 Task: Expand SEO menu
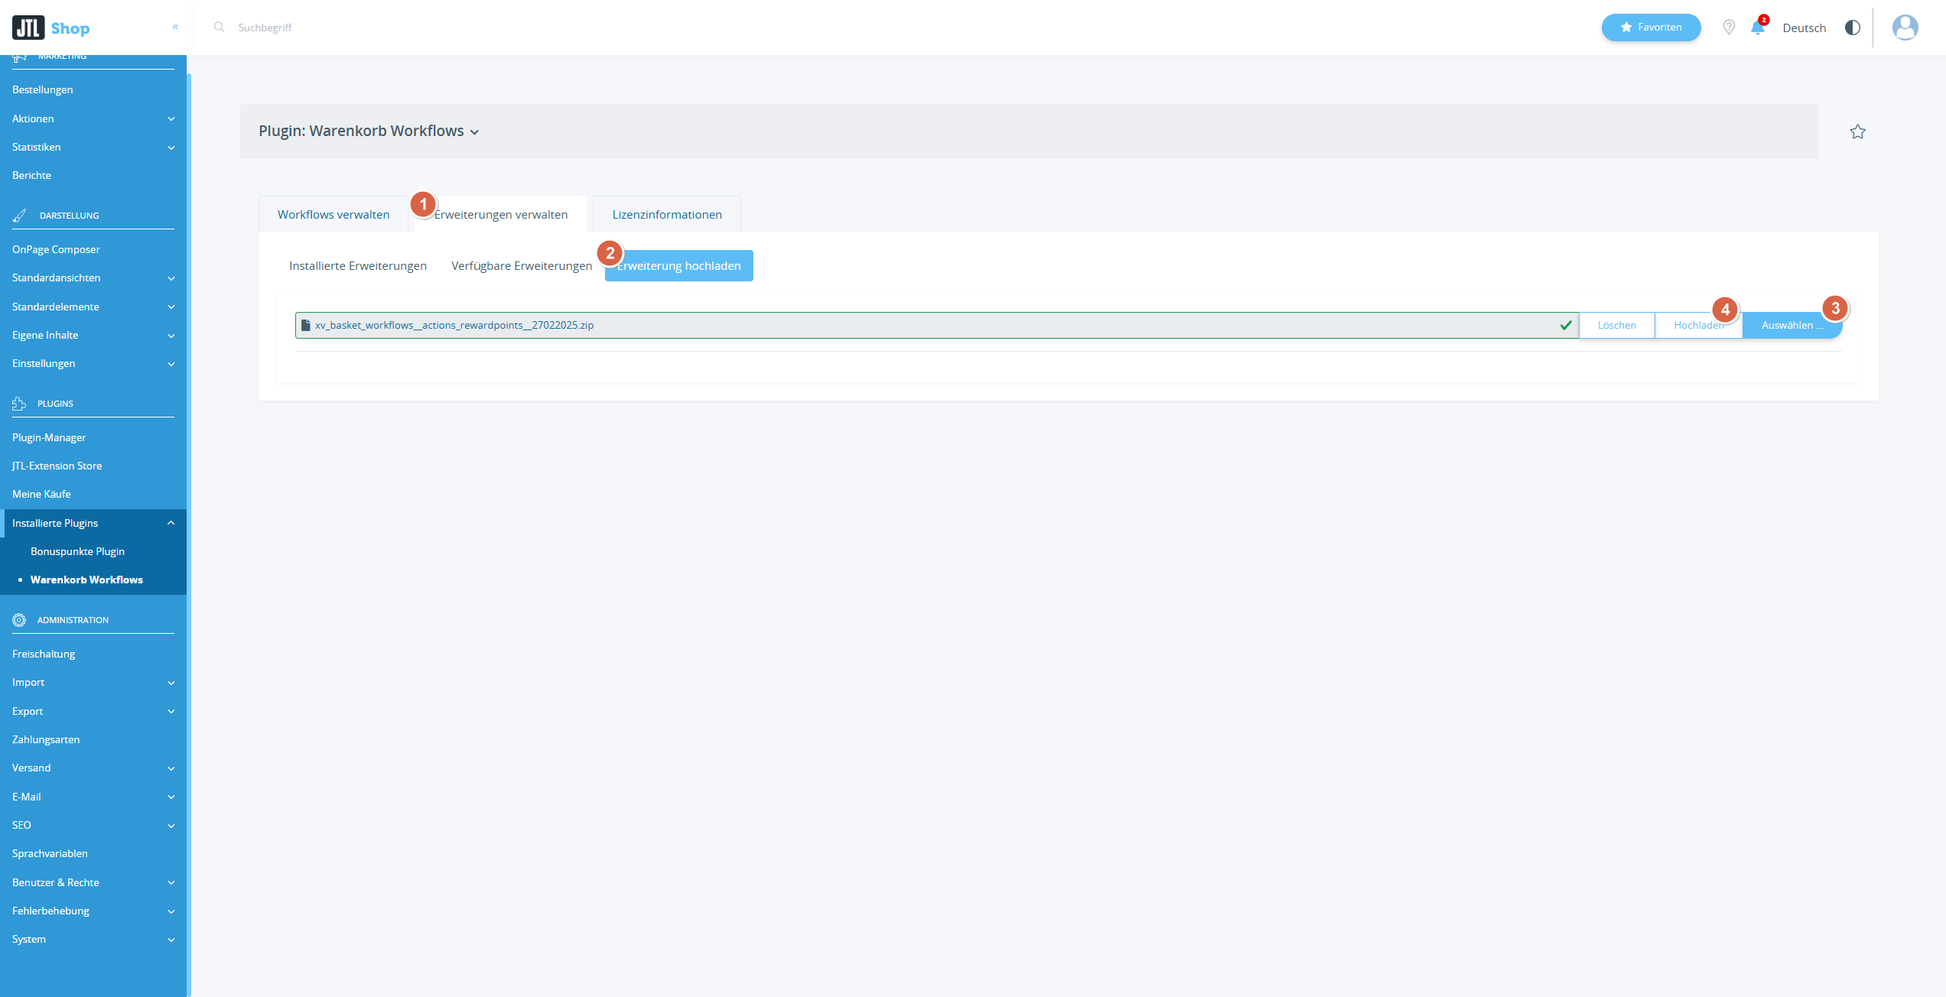[x=93, y=825]
